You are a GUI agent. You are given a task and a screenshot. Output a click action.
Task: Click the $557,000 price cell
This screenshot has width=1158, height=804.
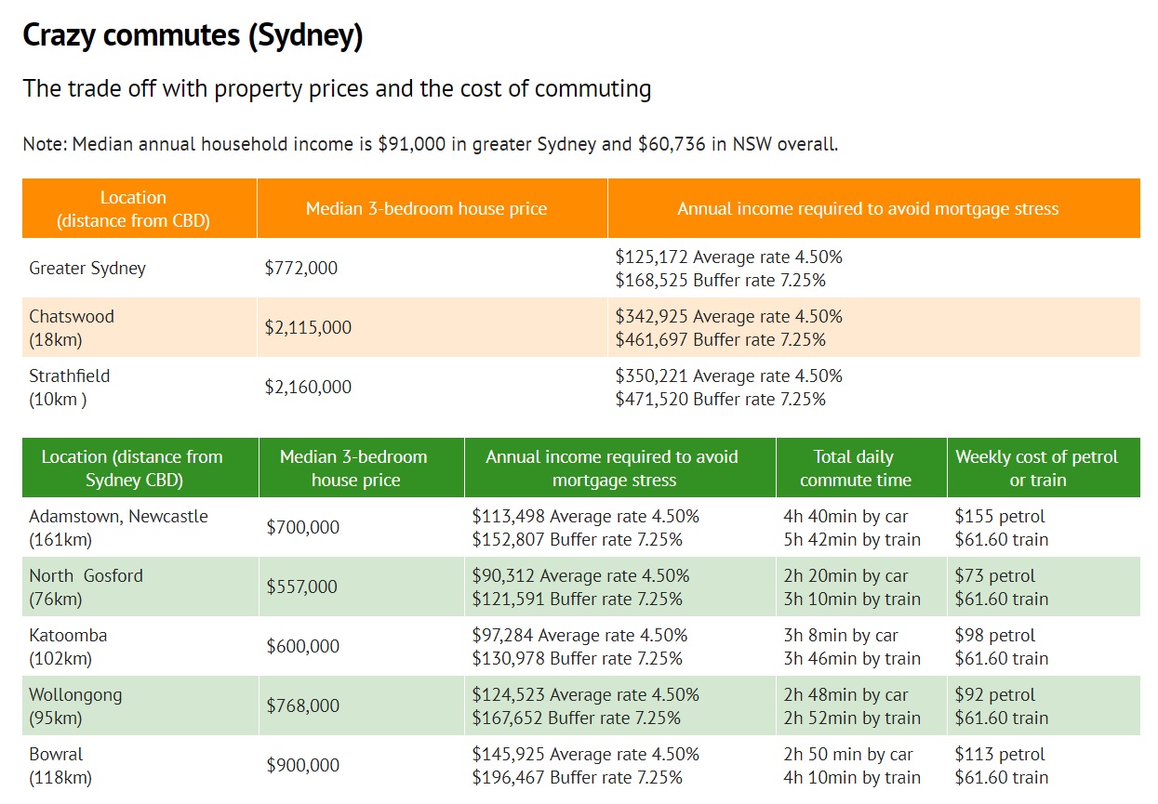coord(362,587)
